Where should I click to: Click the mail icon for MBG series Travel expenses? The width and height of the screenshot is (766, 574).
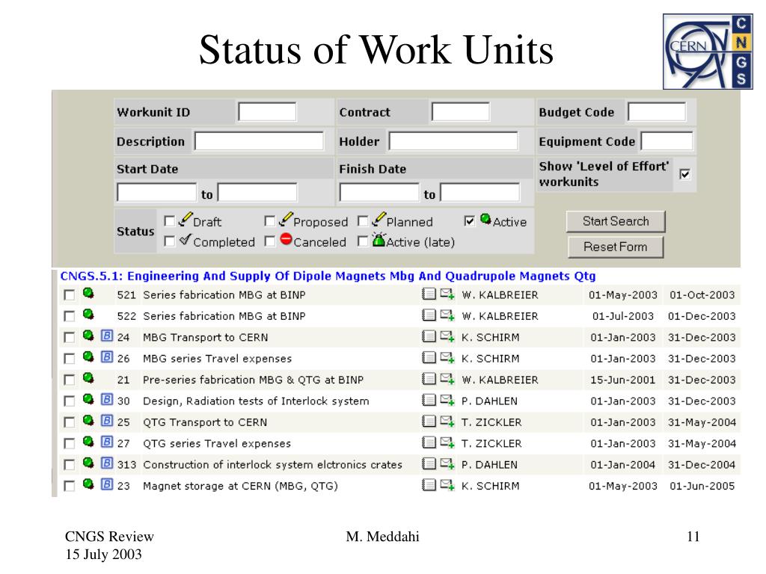point(447,357)
